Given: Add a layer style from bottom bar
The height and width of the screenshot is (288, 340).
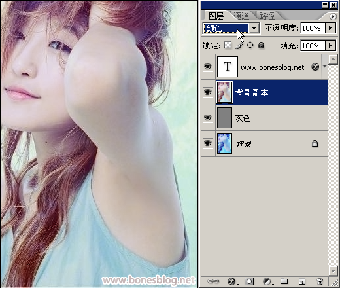Looking at the screenshot, I should tap(232, 281).
